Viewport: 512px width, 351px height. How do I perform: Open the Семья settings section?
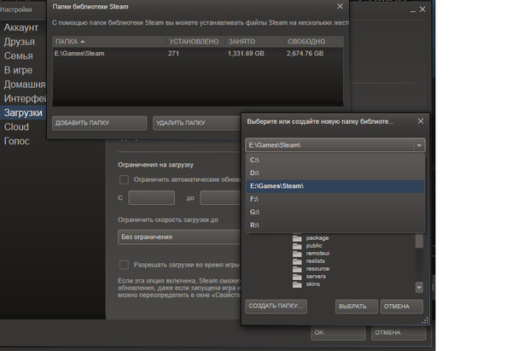point(19,56)
